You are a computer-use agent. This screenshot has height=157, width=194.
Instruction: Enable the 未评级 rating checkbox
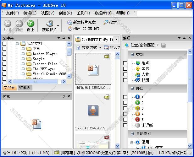pyautogui.click(x=125, y=125)
